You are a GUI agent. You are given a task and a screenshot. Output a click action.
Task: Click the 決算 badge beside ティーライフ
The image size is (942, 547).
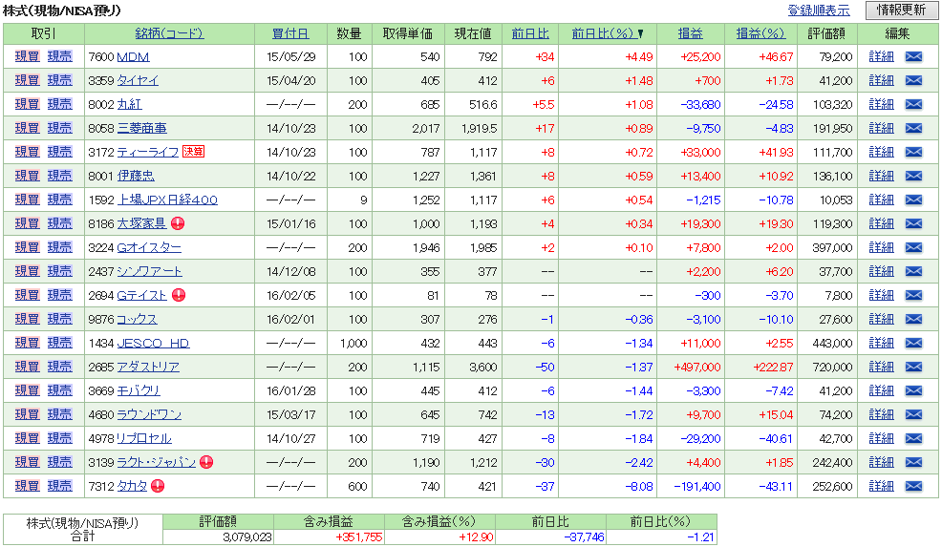click(193, 152)
